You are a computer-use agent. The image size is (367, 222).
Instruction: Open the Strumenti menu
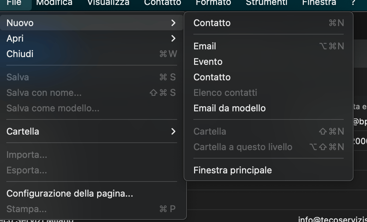266,3
